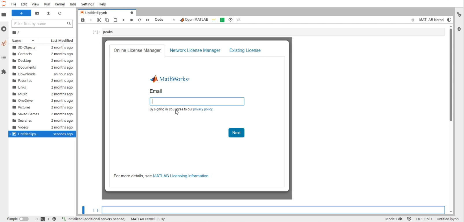Screen dimensions: 464x222
Task: Open the OneDrive folder
Action: click(42, 101)
